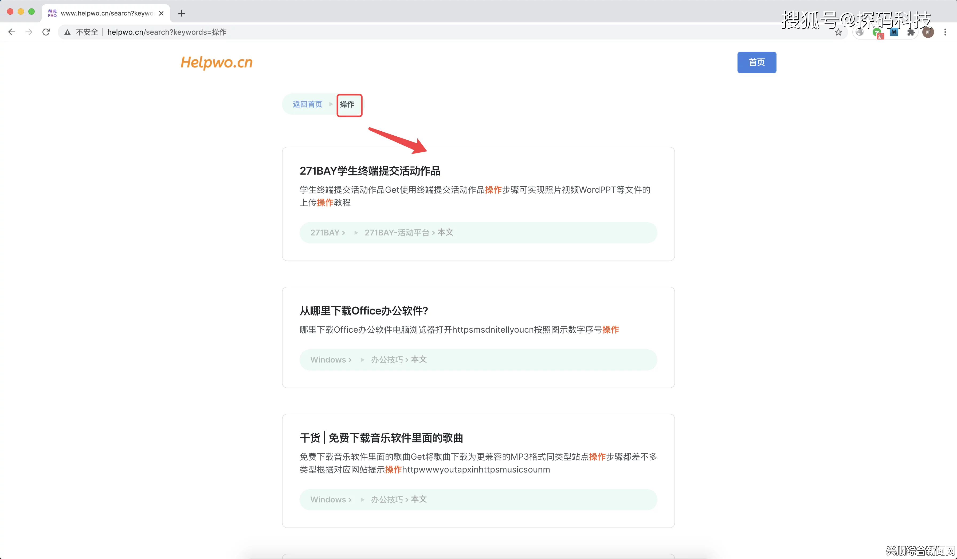Open result 从哪里下载Office办公软件?
This screenshot has width=957, height=559.
tap(364, 311)
